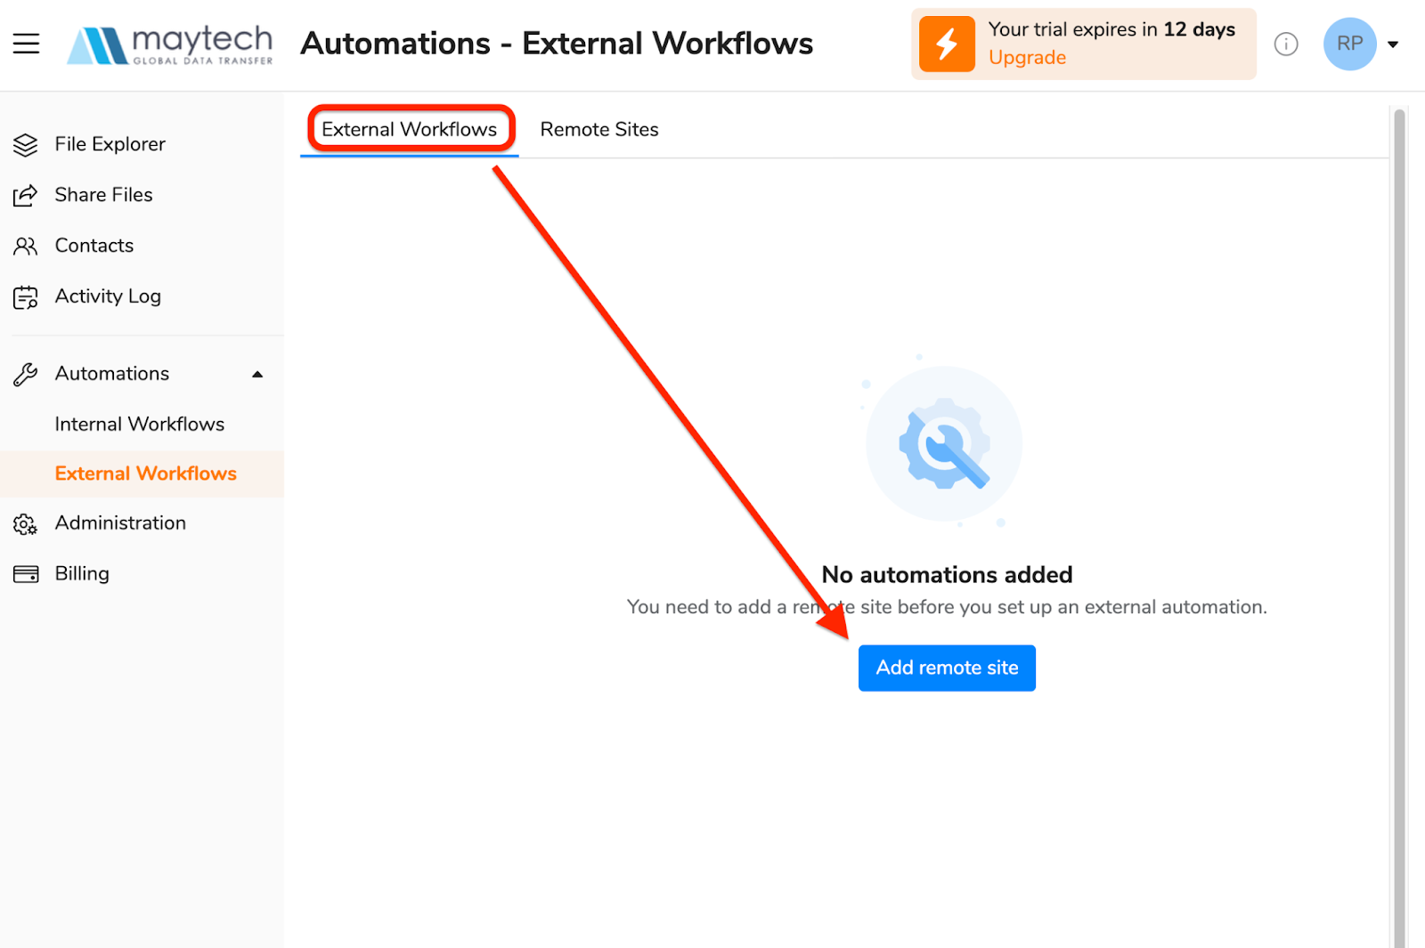The width and height of the screenshot is (1425, 948).
Task: Open the hamburger menu icon
Action: coord(26,44)
